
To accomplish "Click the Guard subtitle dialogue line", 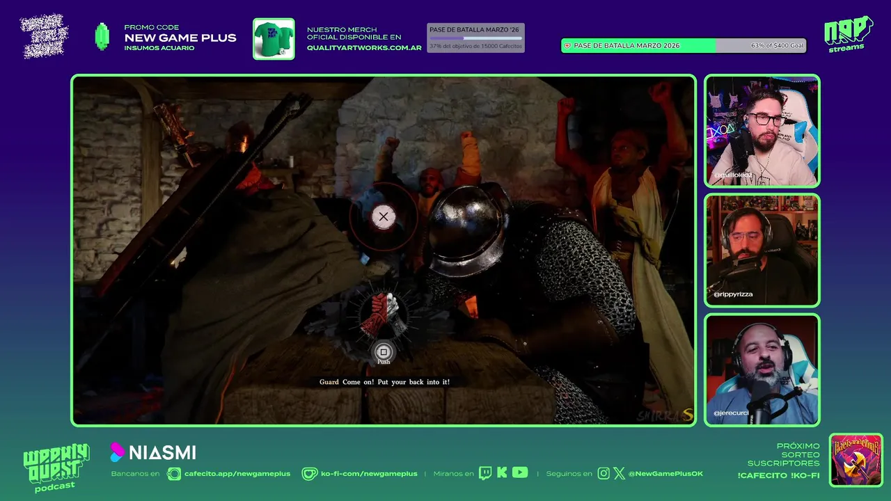I will tap(384, 382).
